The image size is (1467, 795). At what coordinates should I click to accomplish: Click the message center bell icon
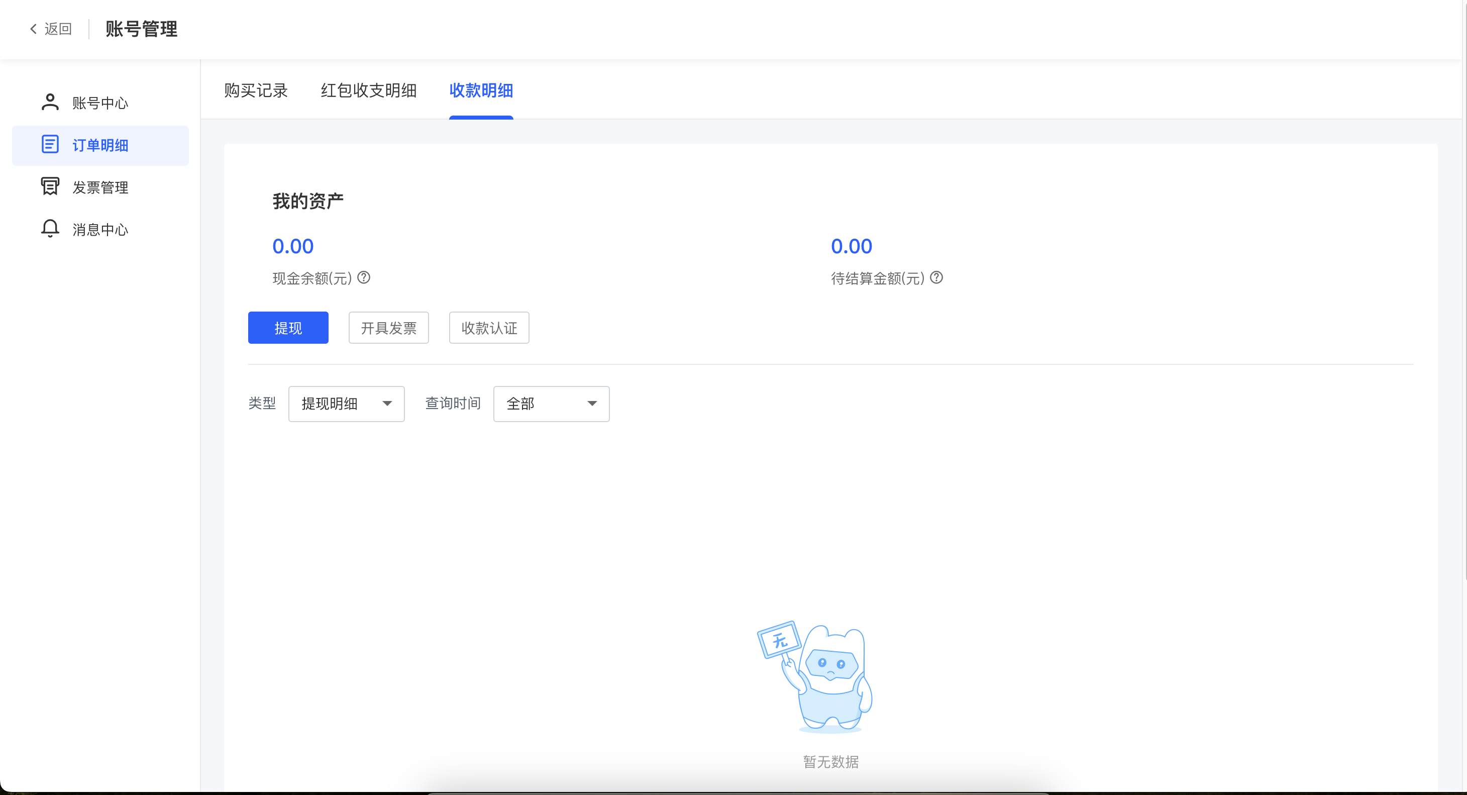[x=50, y=229]
